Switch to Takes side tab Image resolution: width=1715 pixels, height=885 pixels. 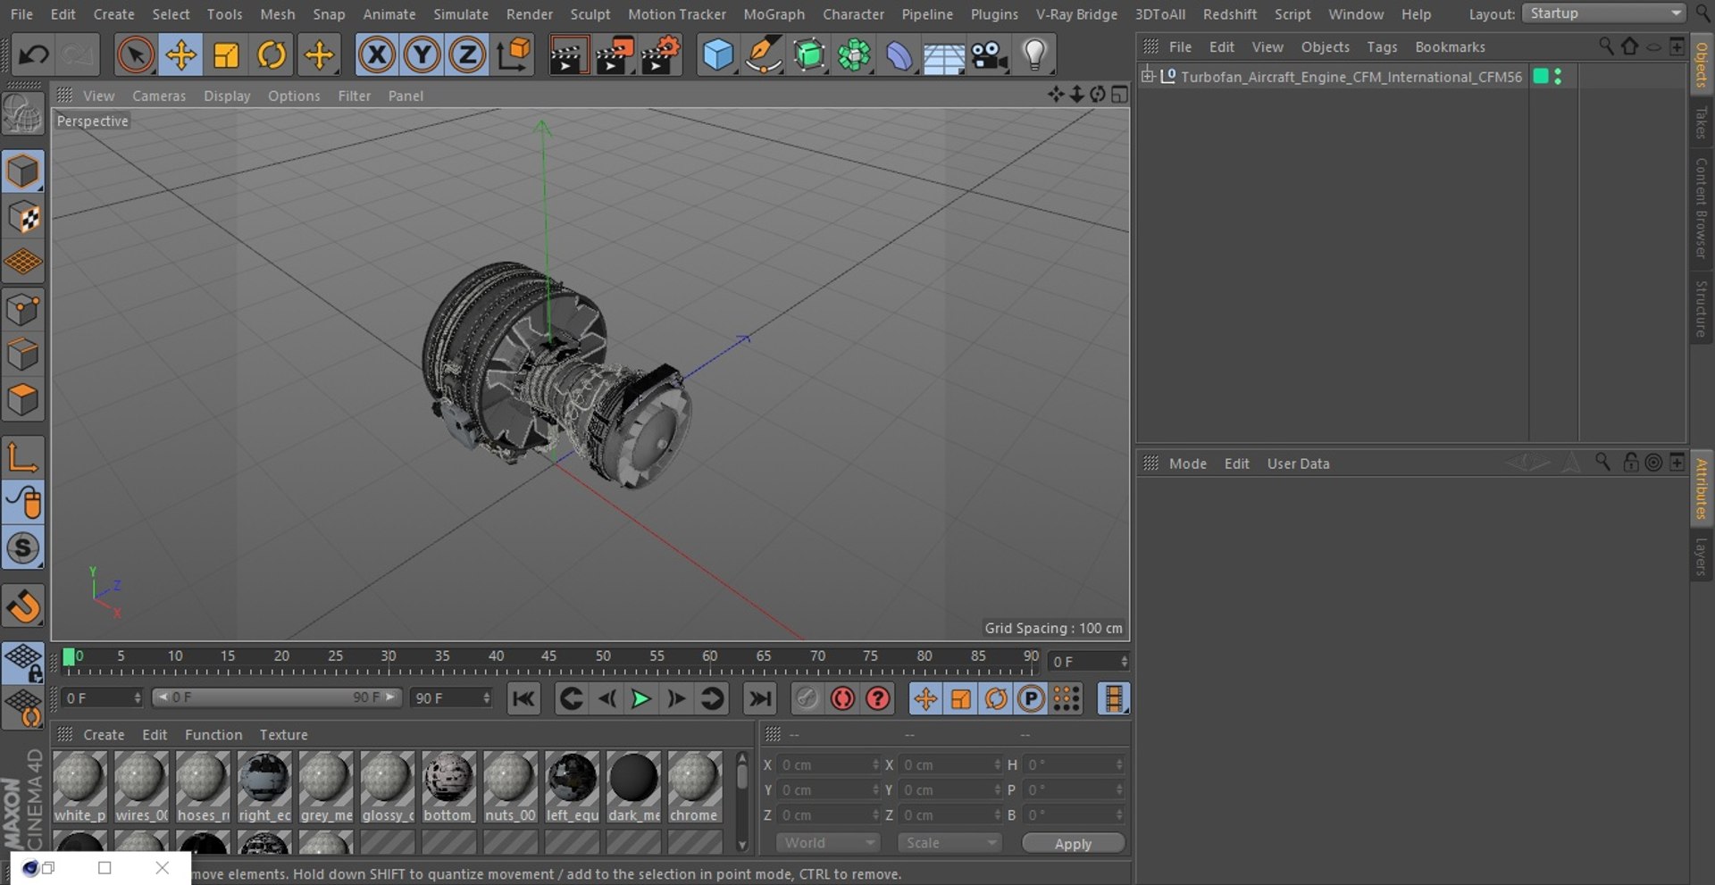point(1701,122)
